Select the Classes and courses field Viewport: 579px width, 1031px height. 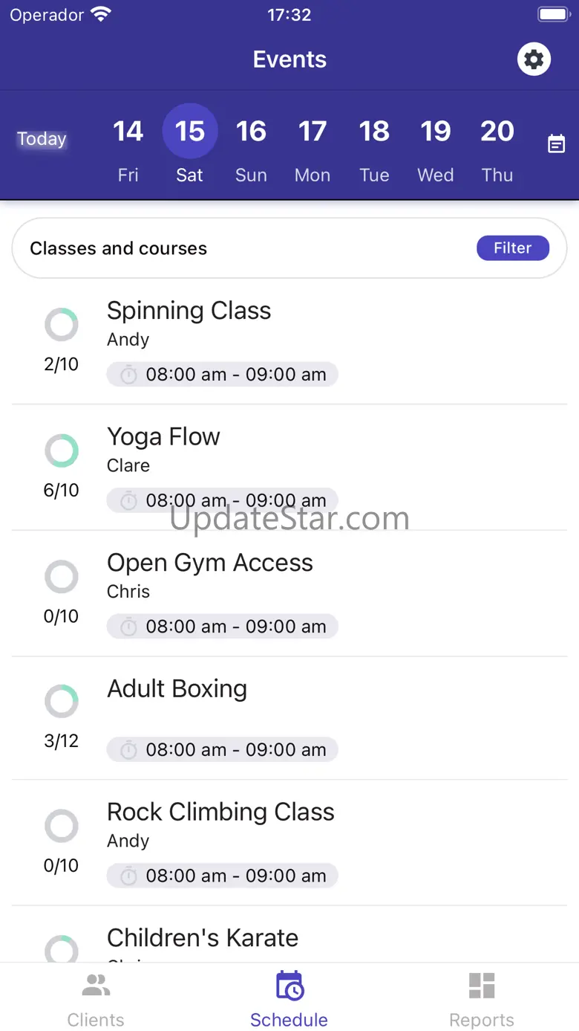point(223,248)
